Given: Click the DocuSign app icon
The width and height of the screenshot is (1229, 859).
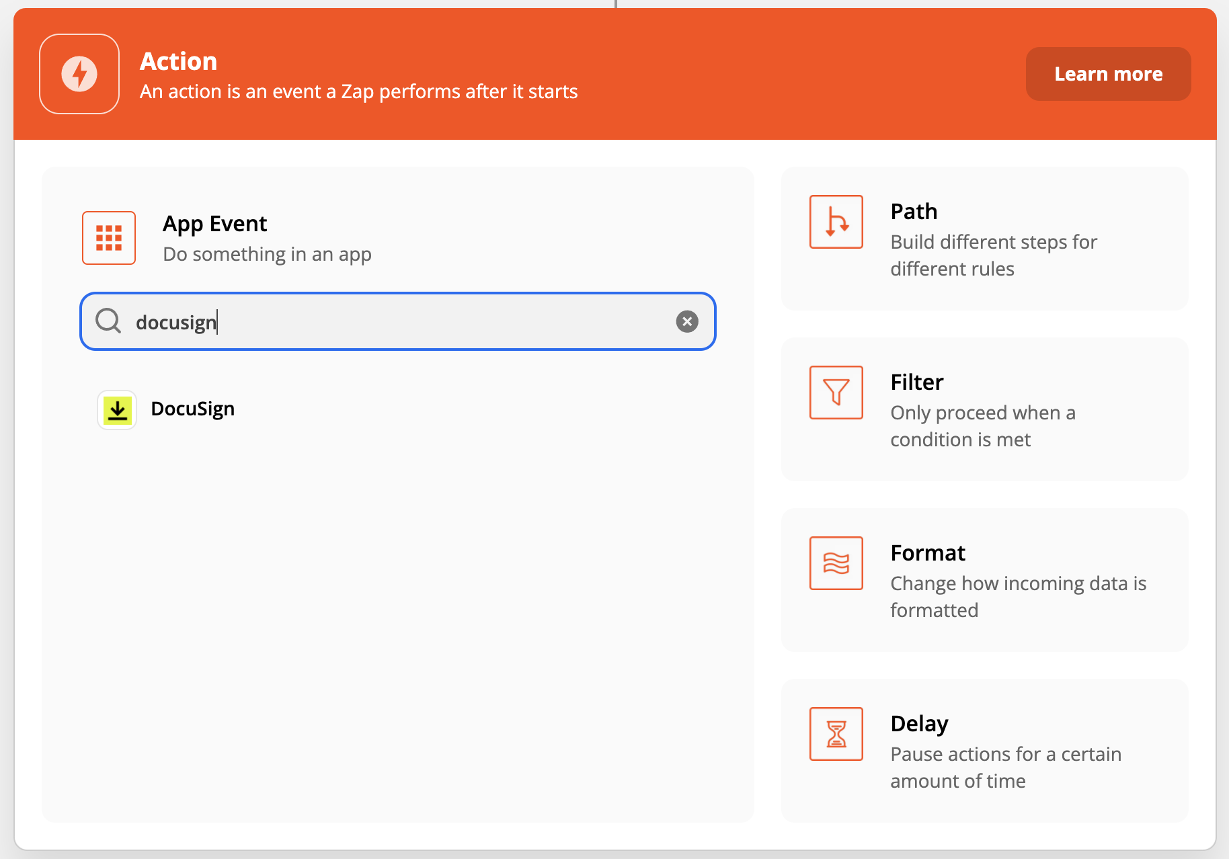Looking at the screenshot, I should tap(117, 409).
